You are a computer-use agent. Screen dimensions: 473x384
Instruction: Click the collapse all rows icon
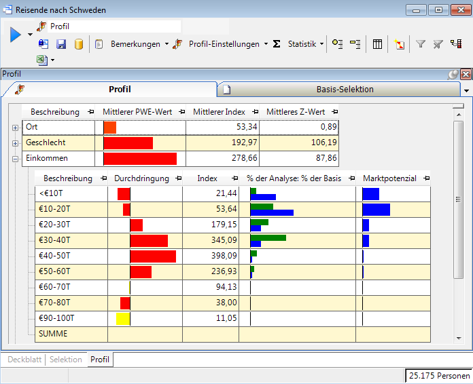coord(355,44)
